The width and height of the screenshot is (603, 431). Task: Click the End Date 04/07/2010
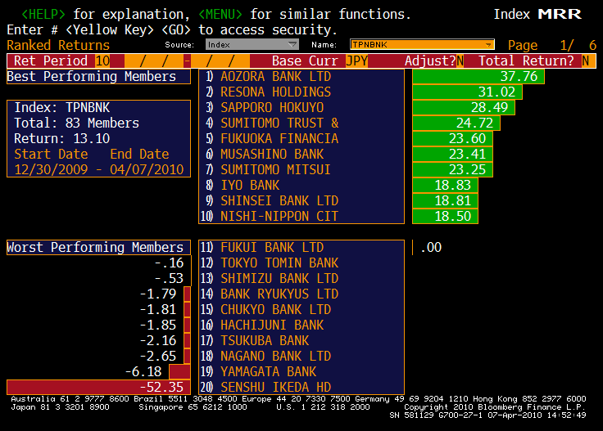click(147, 169)
